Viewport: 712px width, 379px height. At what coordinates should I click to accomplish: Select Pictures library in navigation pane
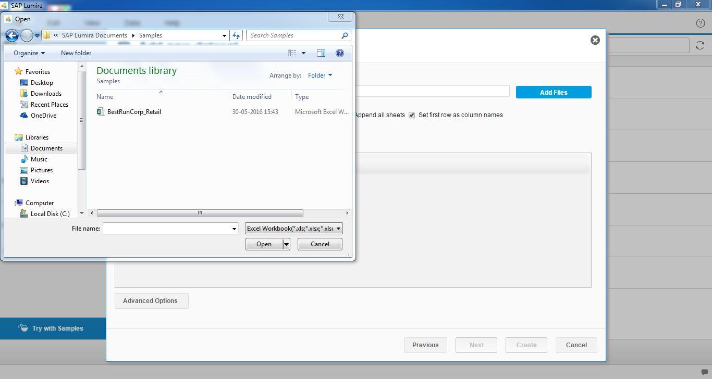click(x=41, y=170)
